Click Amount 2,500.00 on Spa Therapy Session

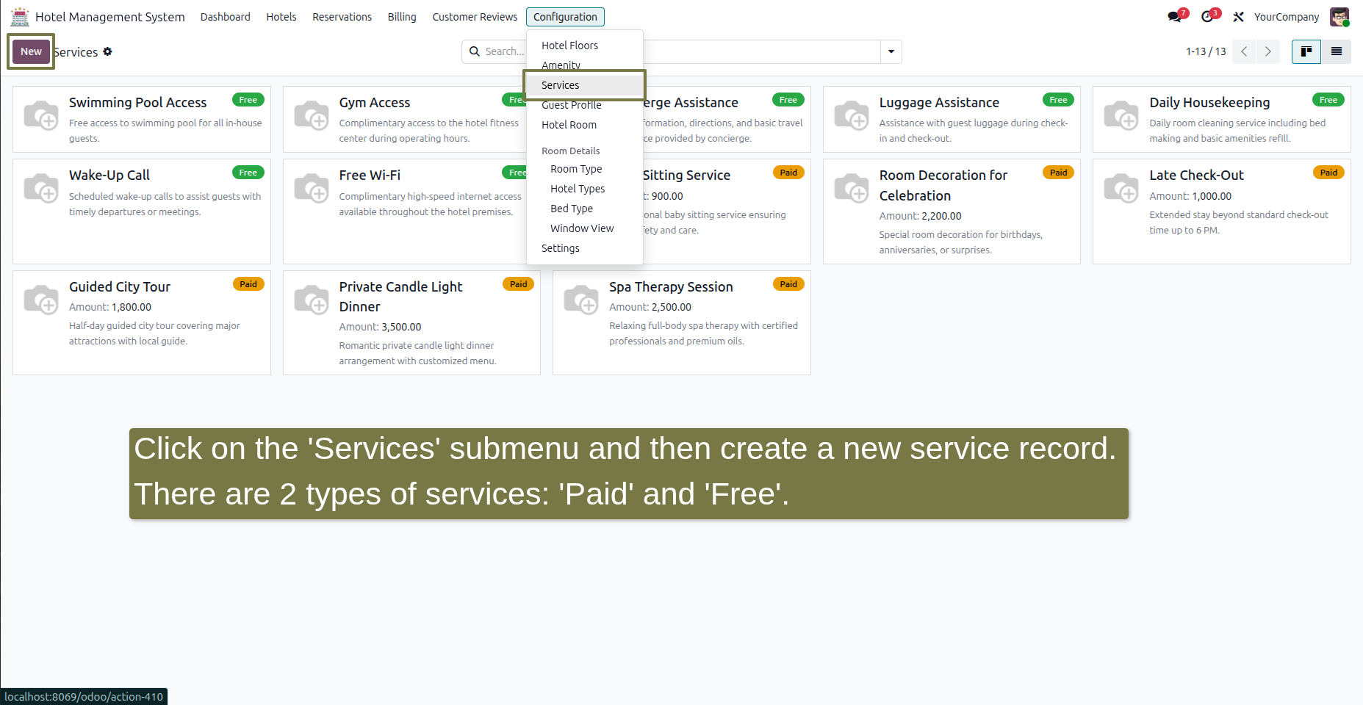(650, 307)
